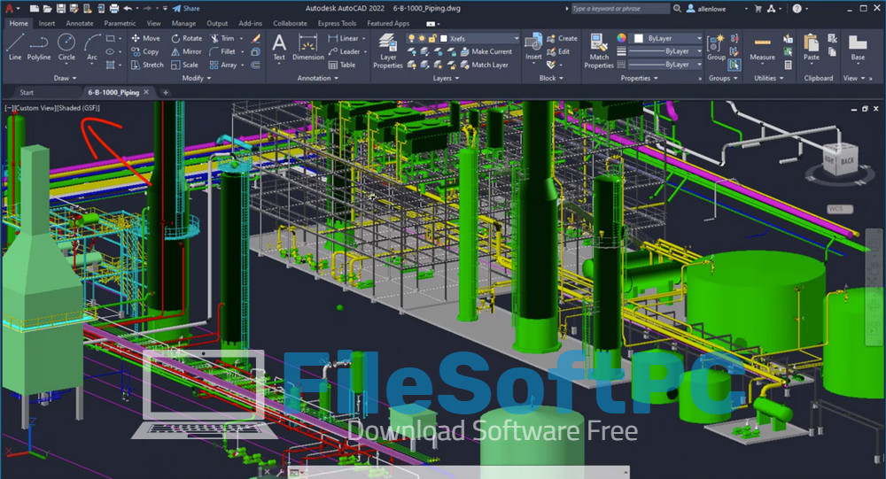Screen dimensions: 886x479
Task: Select the Line drawing tool
Action: pyautogui.click(x=15, y=46)
